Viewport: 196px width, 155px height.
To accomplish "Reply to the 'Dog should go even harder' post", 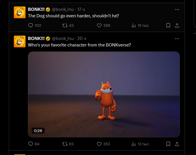I will tap(31, 26).
